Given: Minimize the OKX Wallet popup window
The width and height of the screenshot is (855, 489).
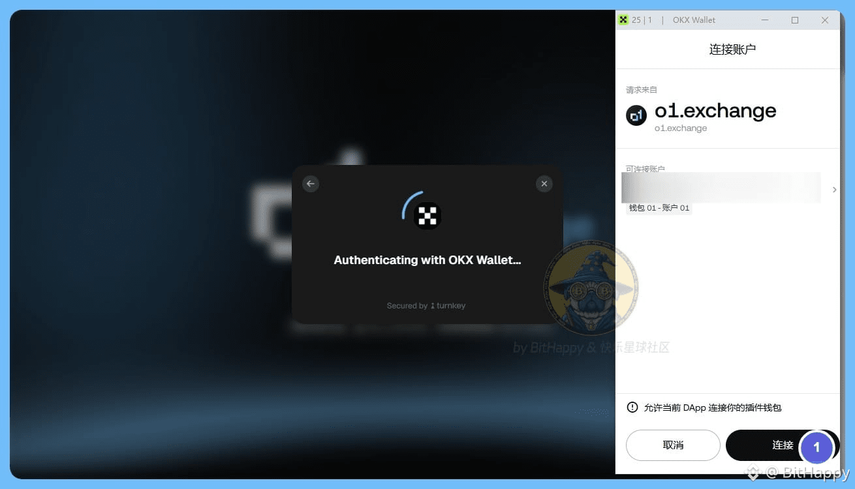Looking at the screenshot, I should [765, 20].
